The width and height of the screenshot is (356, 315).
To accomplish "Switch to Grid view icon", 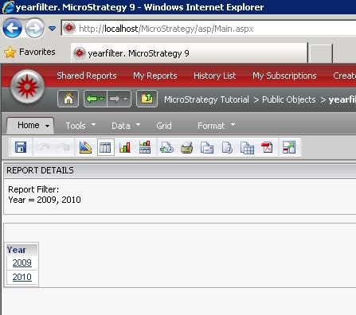I will point(106,147).
